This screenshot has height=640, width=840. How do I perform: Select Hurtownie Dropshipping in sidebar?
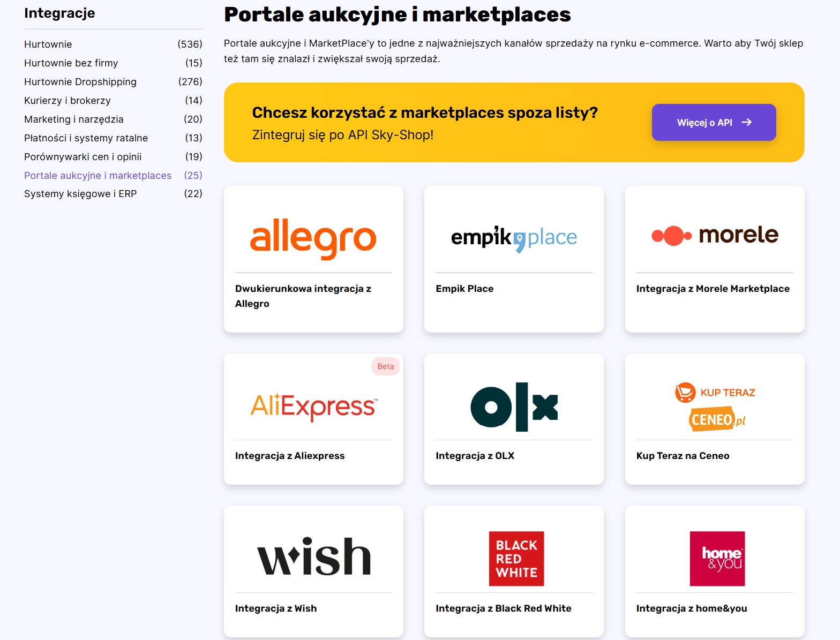click(80, 82)
